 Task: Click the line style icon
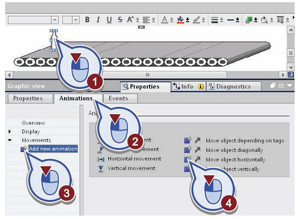231,20
